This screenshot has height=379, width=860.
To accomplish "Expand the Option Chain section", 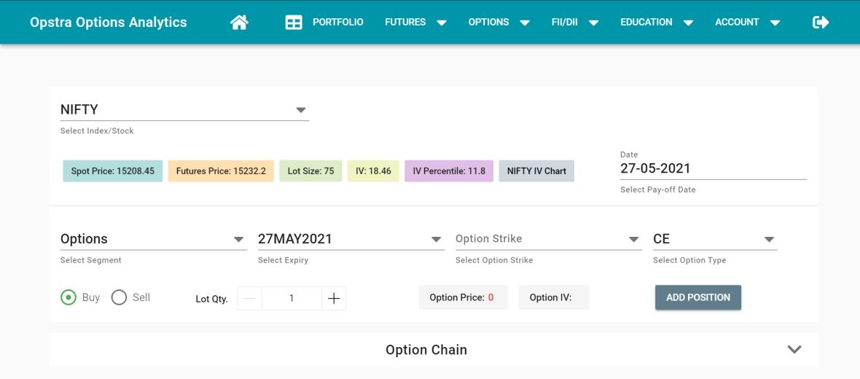I will click(x=794, y=350).
